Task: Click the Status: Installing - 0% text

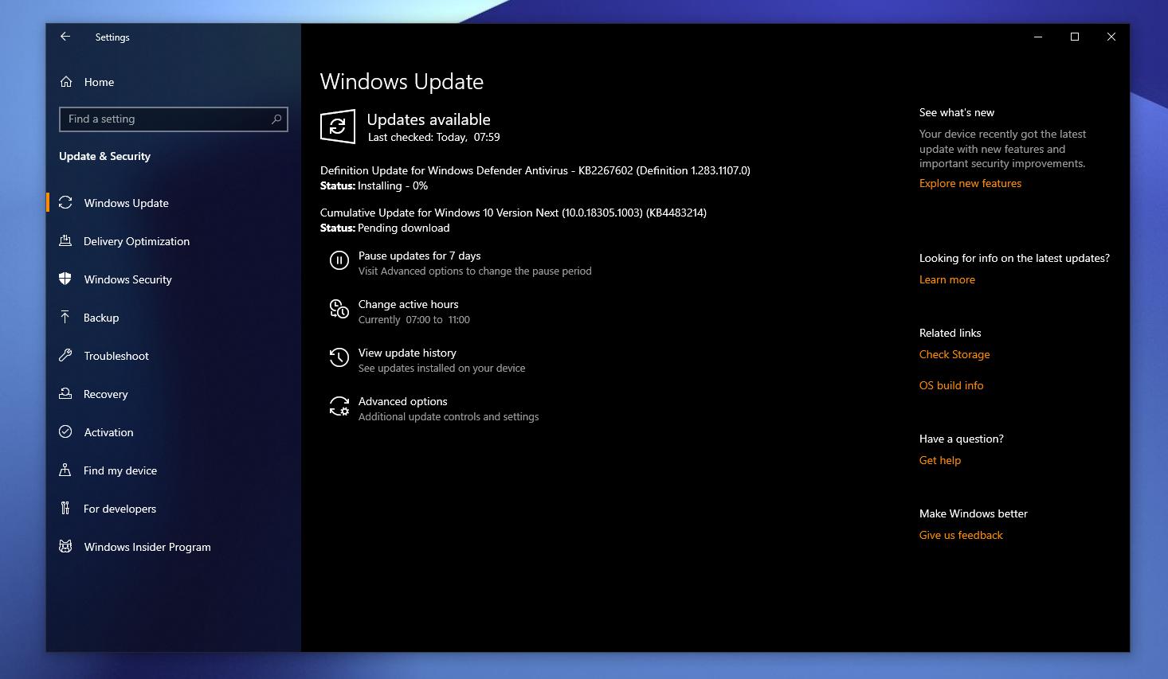Action: 374,185
